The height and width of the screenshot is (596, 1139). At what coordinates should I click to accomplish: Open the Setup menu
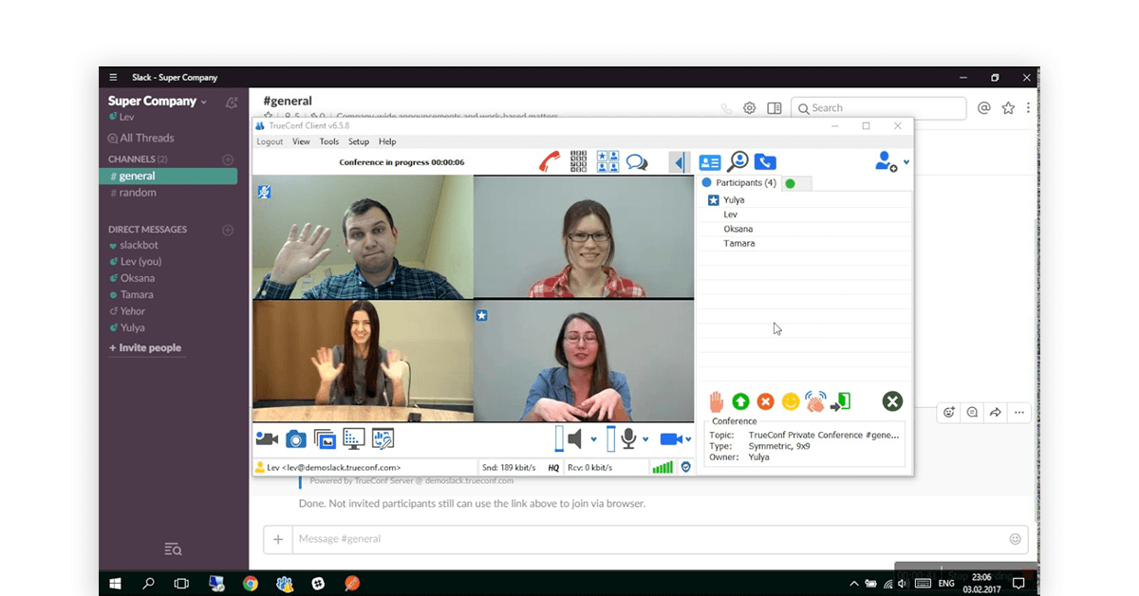[359, 141]
